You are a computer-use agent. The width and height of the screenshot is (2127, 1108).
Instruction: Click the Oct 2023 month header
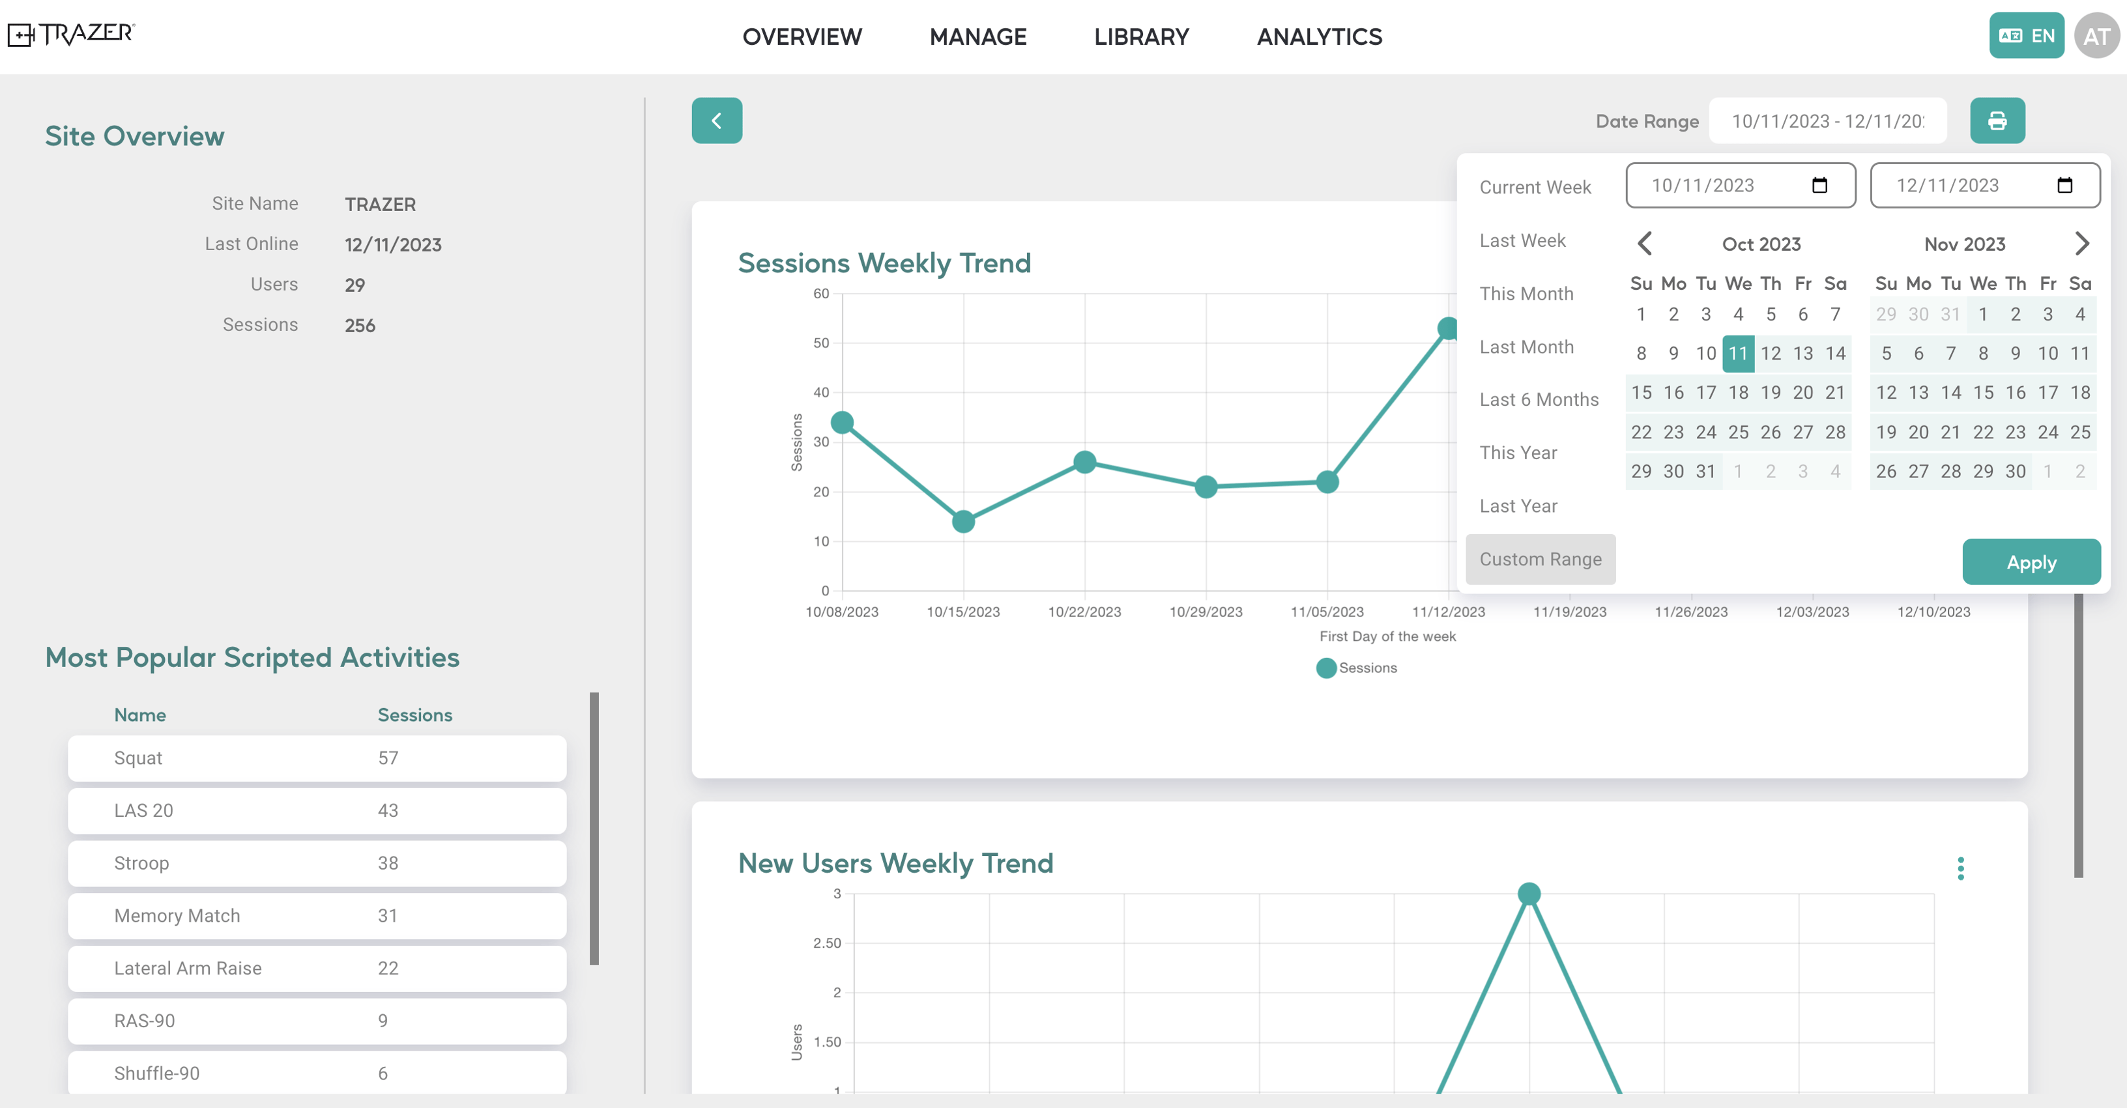(x=1761, y=244)
